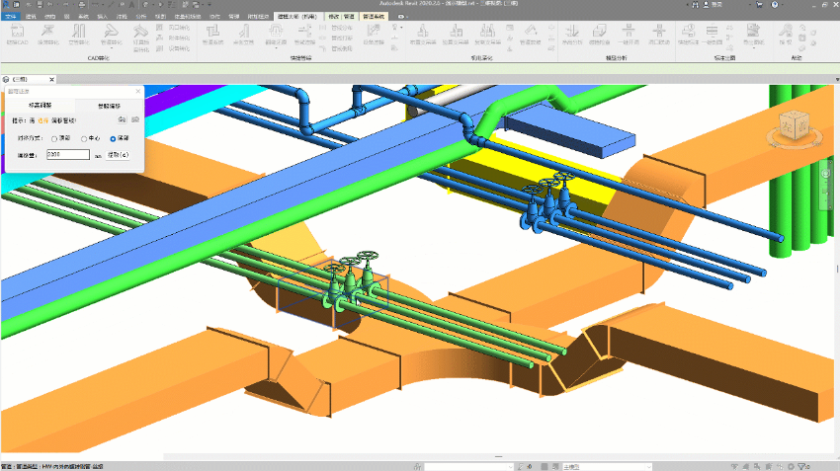Select the 顶部 alignment radio button
This screenshot has width=840, height=471.
(x=55, y=139)
